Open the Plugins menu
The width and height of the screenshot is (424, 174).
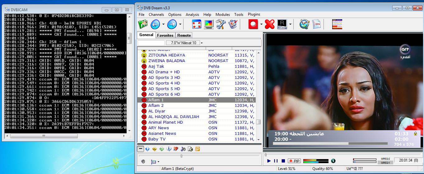254,14
